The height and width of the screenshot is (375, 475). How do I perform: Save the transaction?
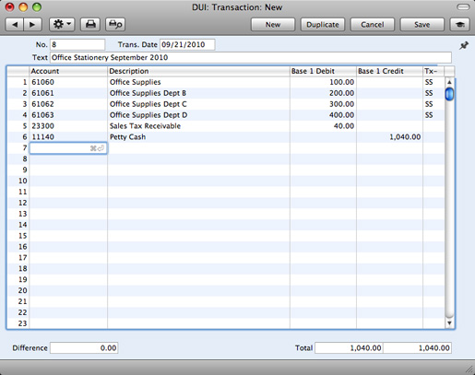point(422,25)
